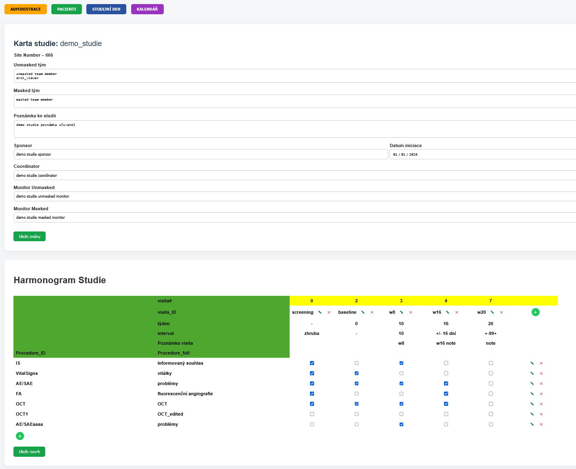Image resolution: width=576 pixels, height=469 pixels.
Task: Edit the VitalSigns procedure row
Action: pyautogui.click(x=532, y=373)
